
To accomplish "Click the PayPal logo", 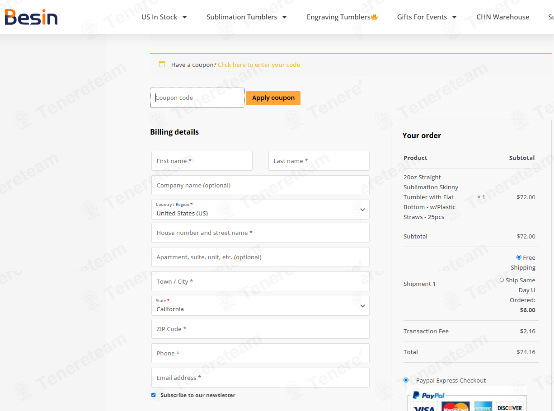I will tap(428, 395).
